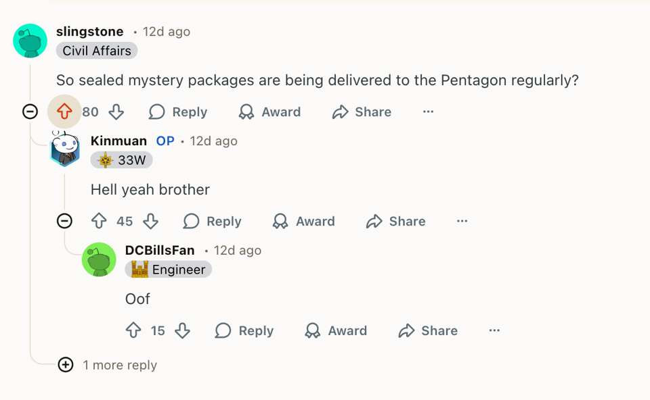Open more options on DCBillsFan's comment
This screenshot has width=650, height=400.
click(494, 330)
